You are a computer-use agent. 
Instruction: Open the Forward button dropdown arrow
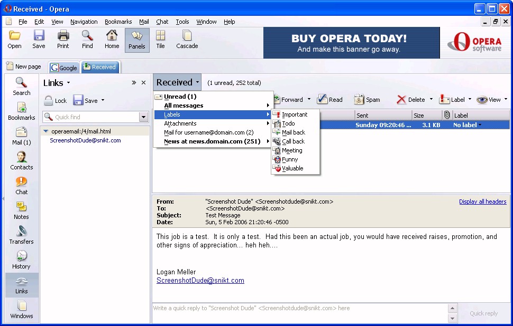pos(309,99)
